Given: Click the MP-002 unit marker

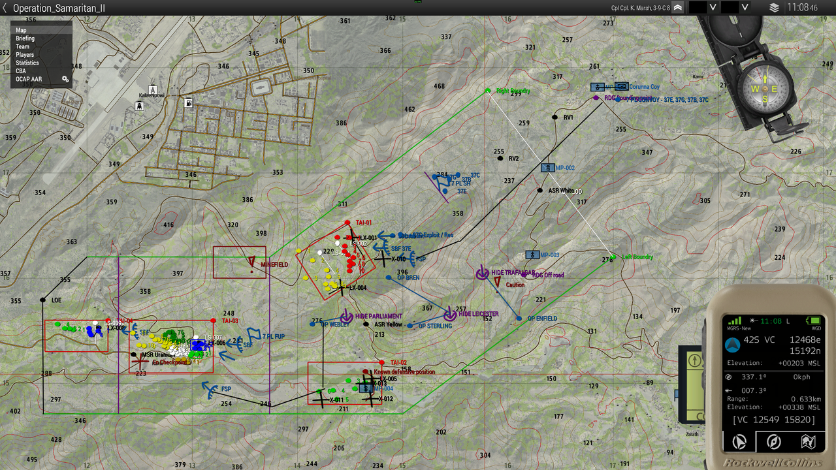Looking at the screenshot, I should click(x=547, y=168).
